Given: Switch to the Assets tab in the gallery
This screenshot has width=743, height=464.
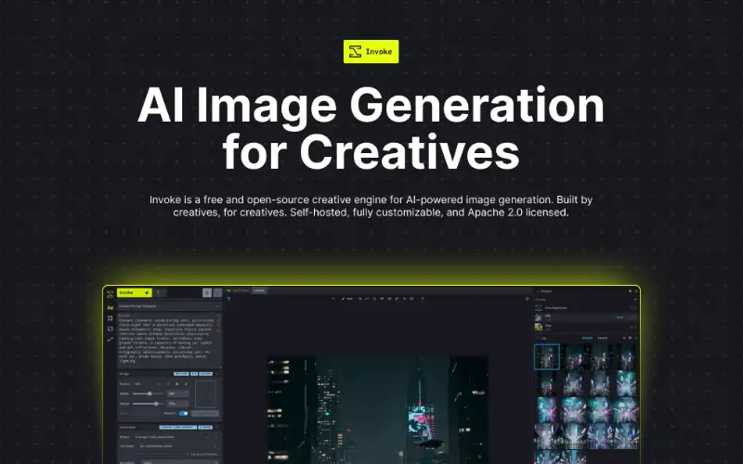Looking at the screenshot, I should (x=602, y=338).
